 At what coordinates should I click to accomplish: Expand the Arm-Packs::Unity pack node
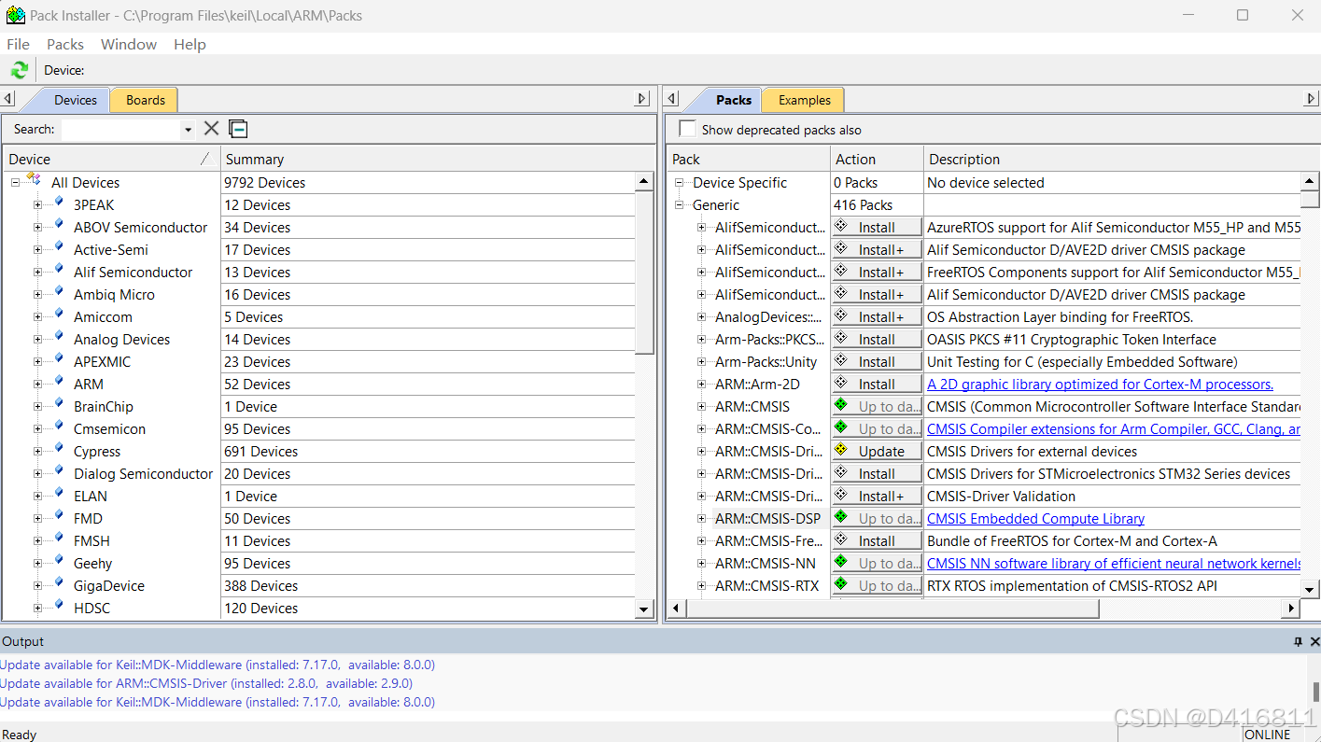coord(702,362)
